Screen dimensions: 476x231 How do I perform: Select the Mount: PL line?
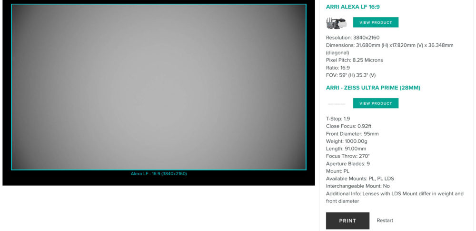pyautogui.click(x=337, y=171)
